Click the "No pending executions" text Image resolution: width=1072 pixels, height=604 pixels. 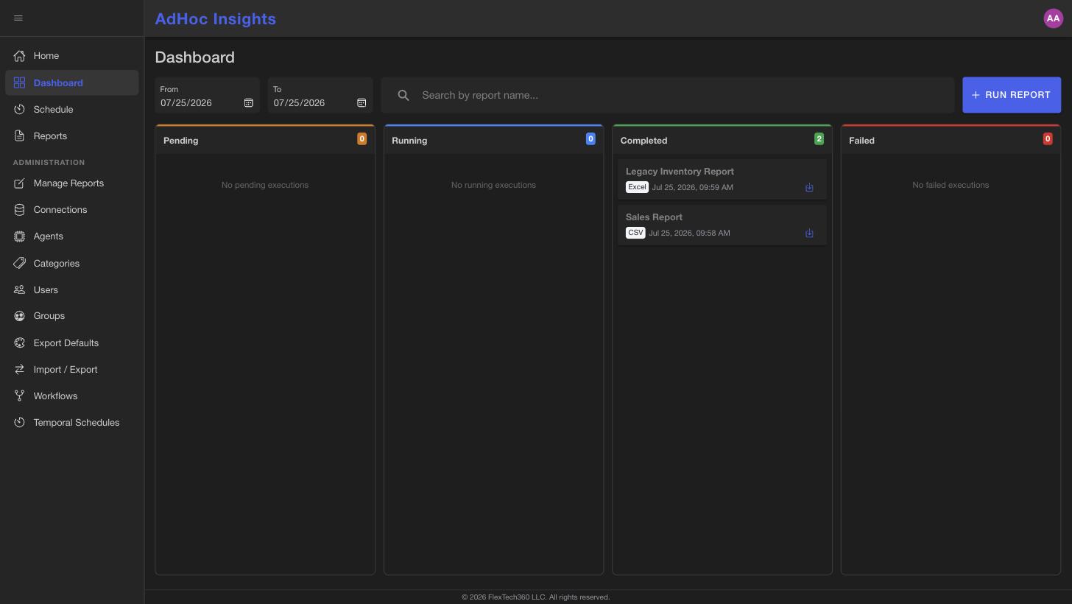pos(265,185)
